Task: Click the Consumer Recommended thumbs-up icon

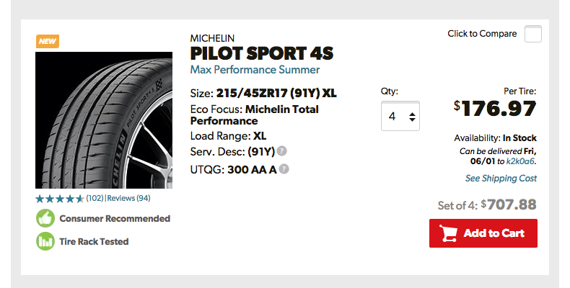Action: 45,218
